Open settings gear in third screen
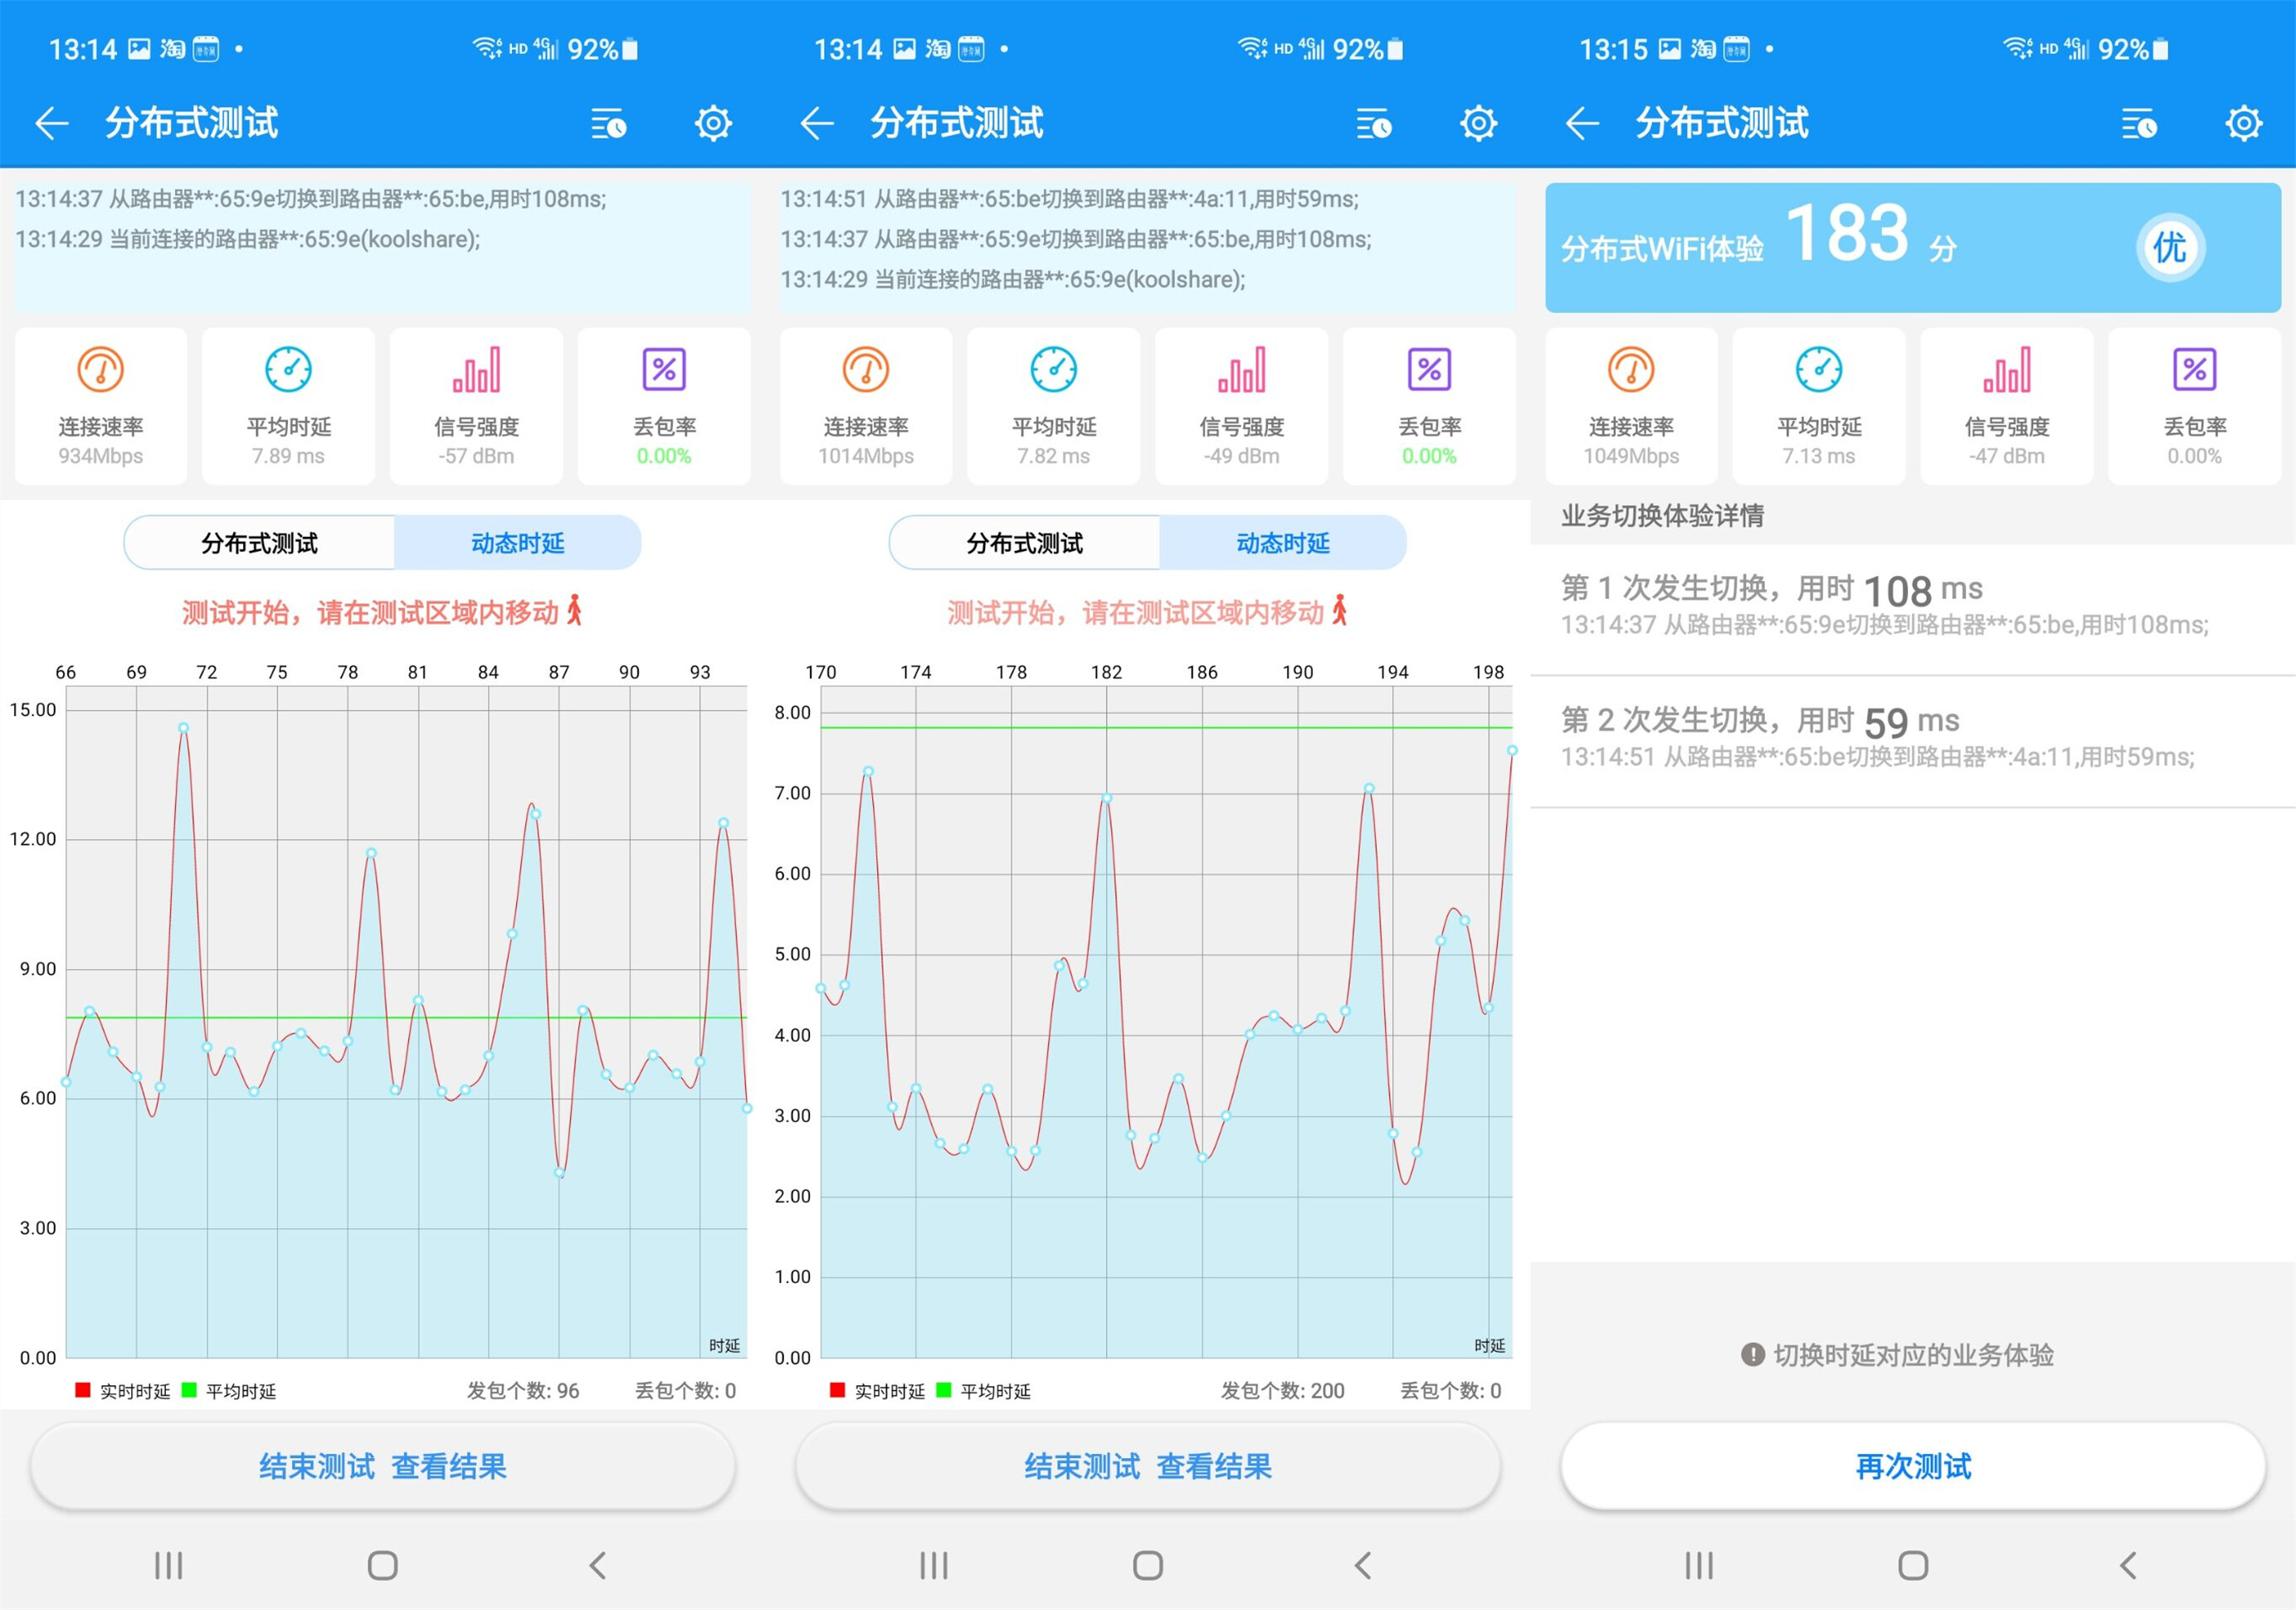The width and height of the screenshot is (2296, 1610). (2243, 124)
